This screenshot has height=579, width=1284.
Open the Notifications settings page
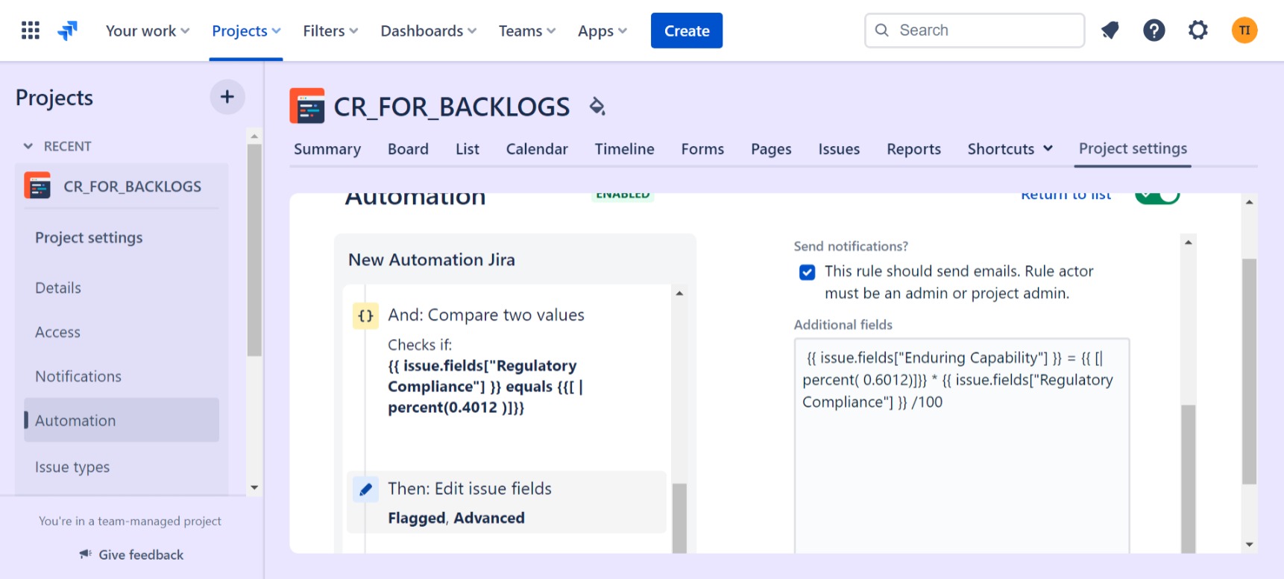tap(78, 376)
